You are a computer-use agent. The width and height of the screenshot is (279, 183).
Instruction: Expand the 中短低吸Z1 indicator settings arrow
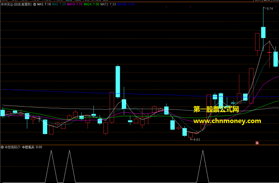coord(2,147)
